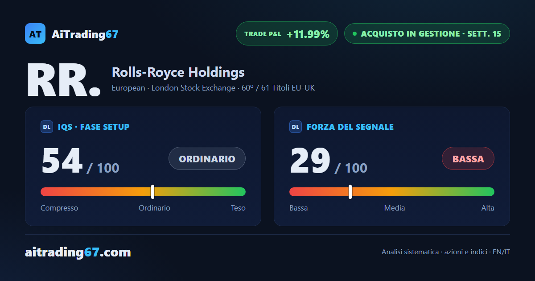
Task: Click Acquisto in Gestione Sett. 15 badge
Action: (427, 33)
